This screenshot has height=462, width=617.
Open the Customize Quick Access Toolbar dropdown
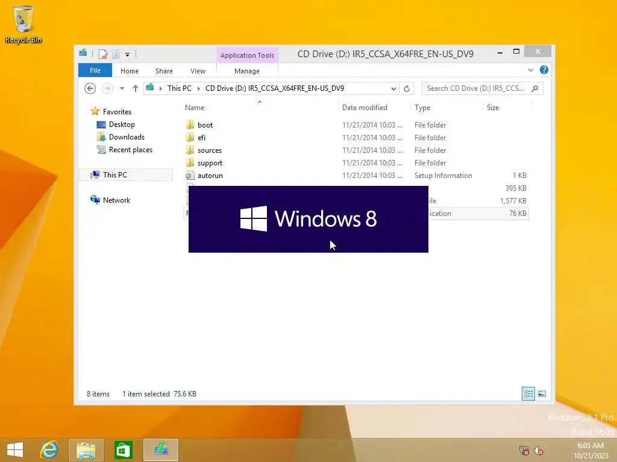pyautogui.click(x=128, y=55)
